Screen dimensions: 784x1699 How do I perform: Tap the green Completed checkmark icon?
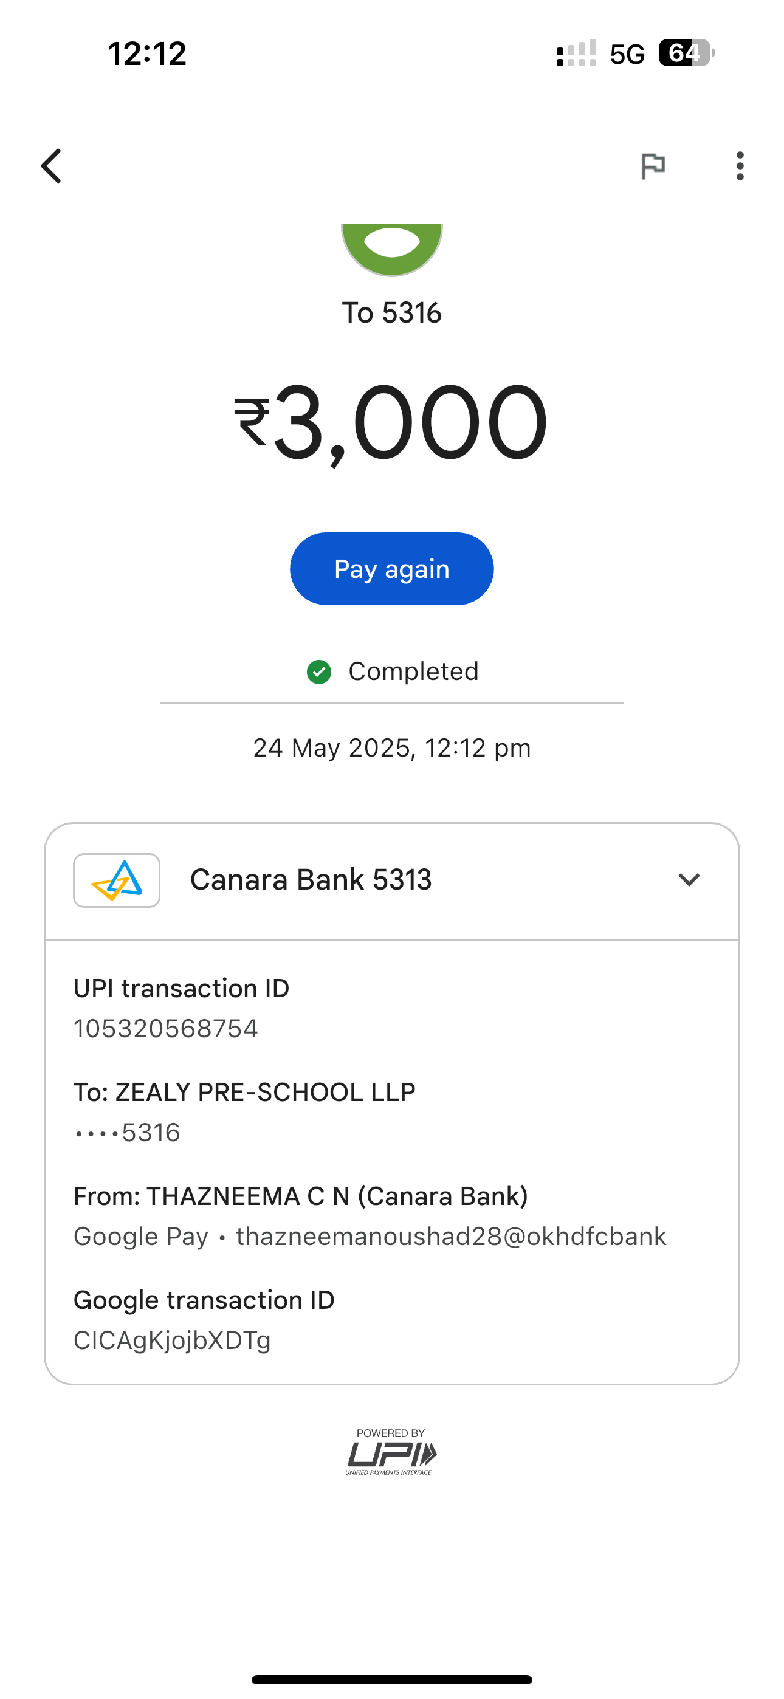[320, 672]
